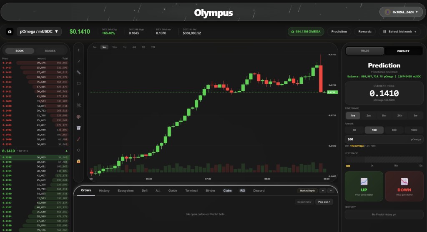Click the wallet avatar icon
The image size is (427, 232).
point(387,12)
